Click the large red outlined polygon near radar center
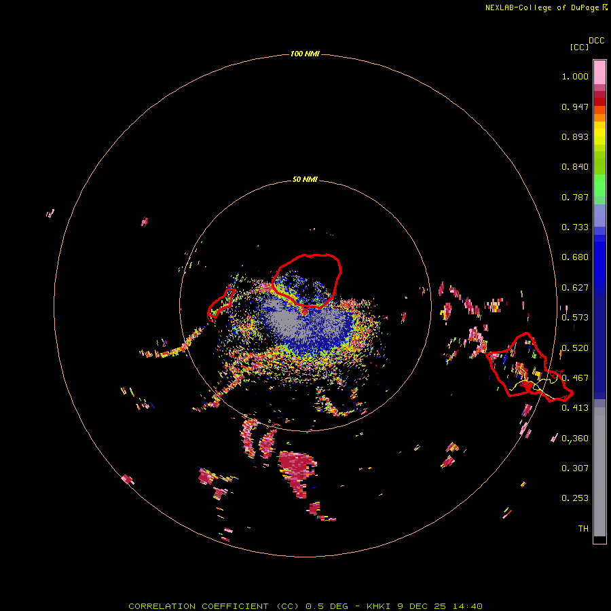This screenshot has height=611, width=611. tap(307, 280)
